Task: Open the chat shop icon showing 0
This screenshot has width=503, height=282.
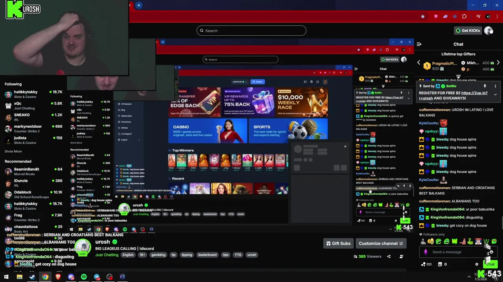Action: pos(442,264)
